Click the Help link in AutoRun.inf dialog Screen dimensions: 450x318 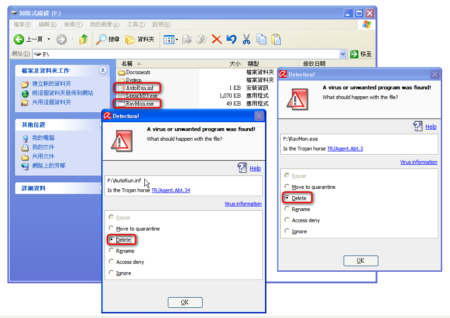click(x=255, y=168)
